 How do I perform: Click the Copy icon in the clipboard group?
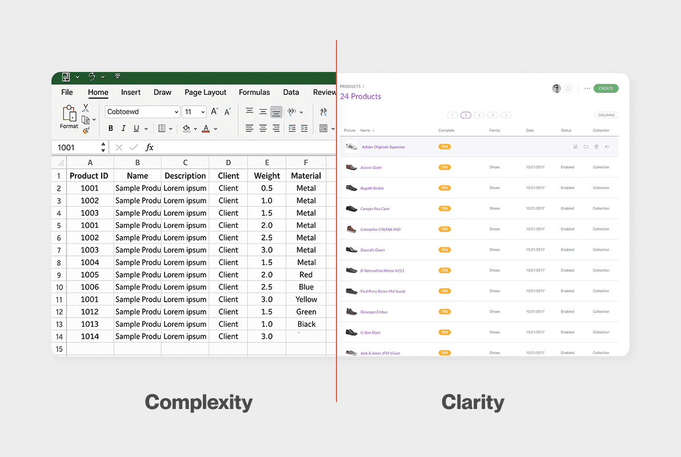86,119
